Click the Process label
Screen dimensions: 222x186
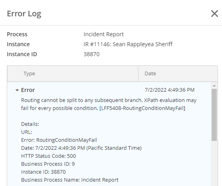[17, 34]
